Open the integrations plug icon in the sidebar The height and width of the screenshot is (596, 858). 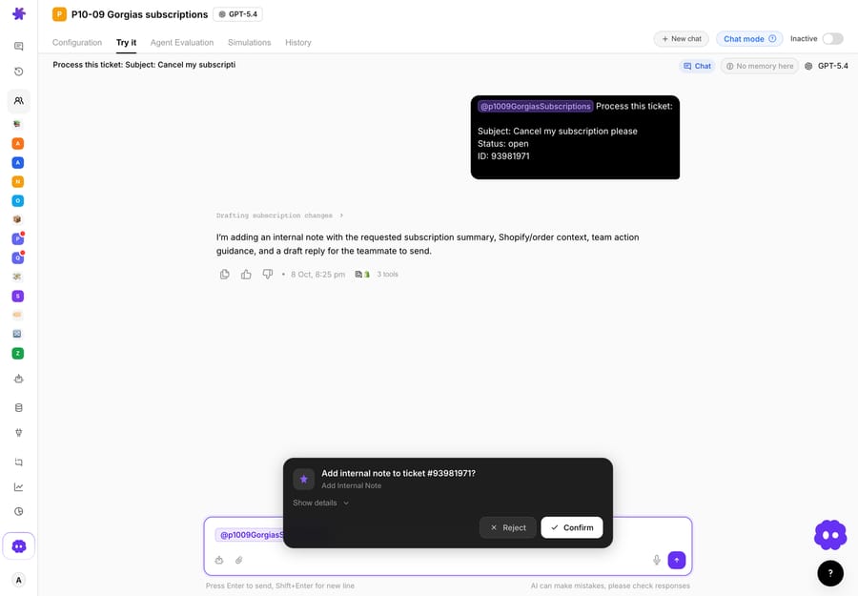point(19,433)
